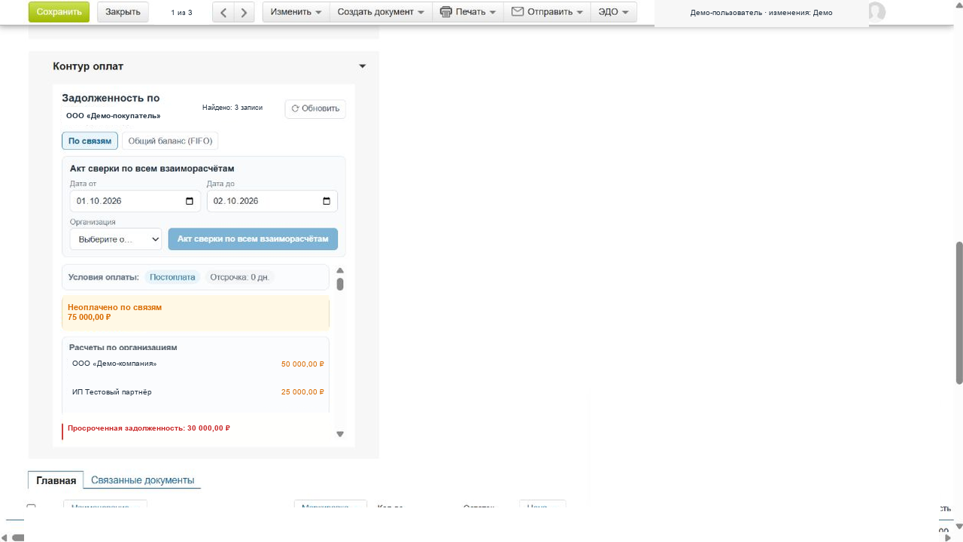Open calendar picker in 'Дата до' field
This screenshot has height=542, width=963.
327,201
